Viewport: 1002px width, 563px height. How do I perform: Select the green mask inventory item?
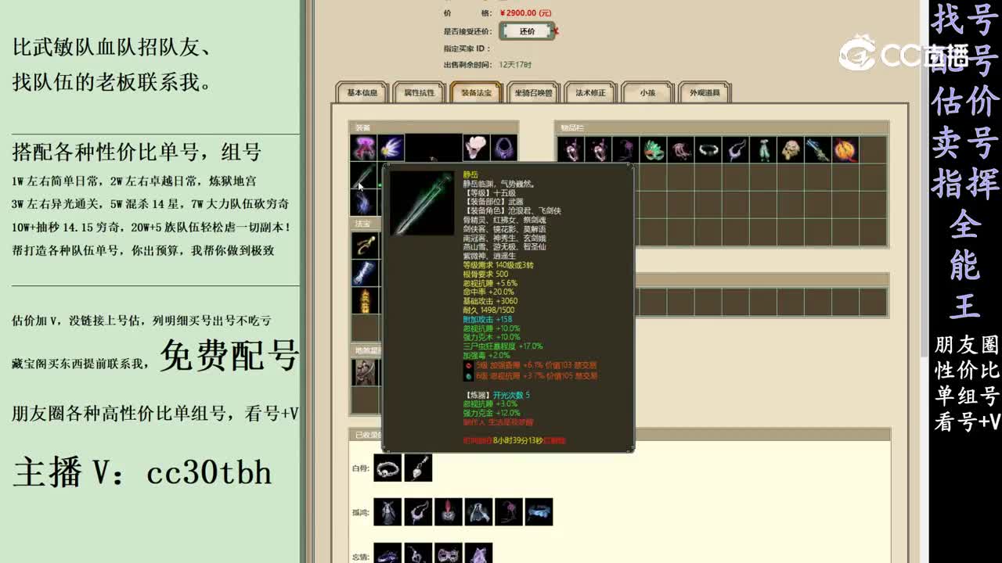[653, 149]
